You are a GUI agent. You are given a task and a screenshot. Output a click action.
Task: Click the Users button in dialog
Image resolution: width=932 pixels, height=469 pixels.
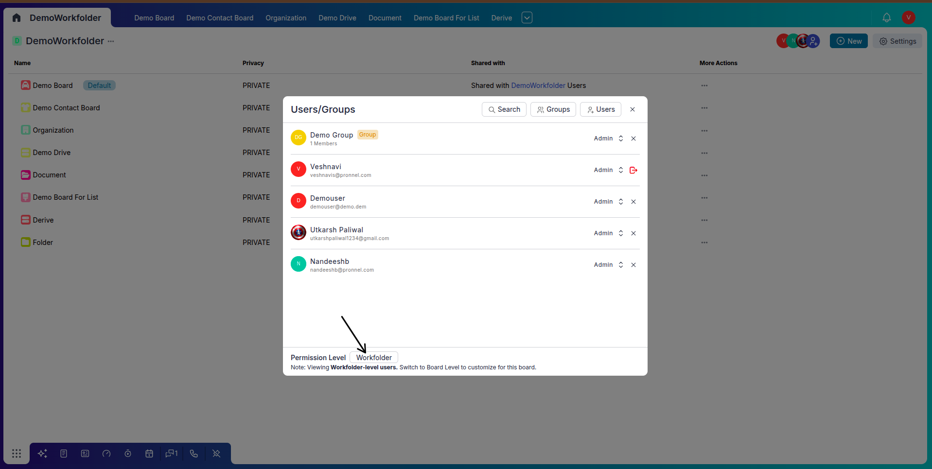[600, 109]
